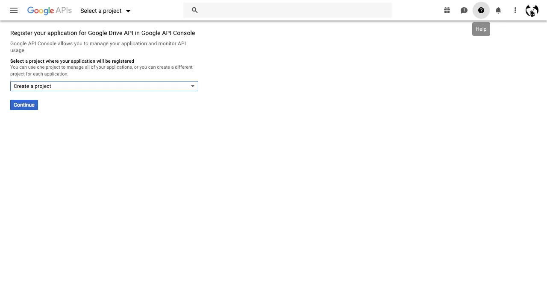Open the Select a project picker
This screenshot has width=547, height=282.
[x=106, y=11]
